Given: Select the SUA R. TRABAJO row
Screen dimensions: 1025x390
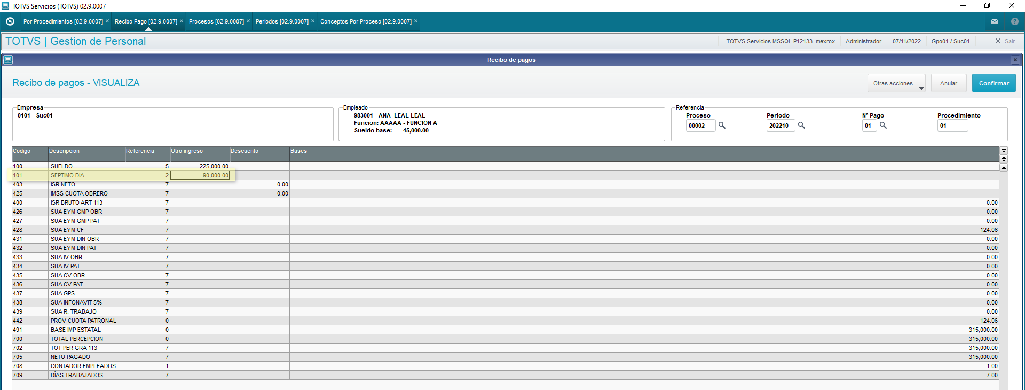Looking at the screenshot, I should [x=506, y=311].
